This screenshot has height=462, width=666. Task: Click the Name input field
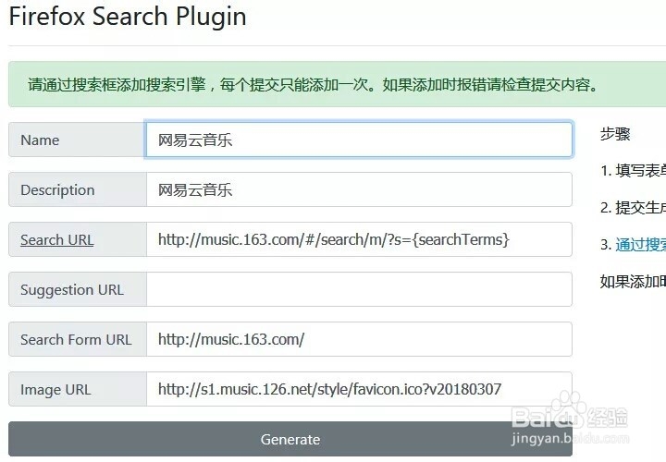point(359,140)
